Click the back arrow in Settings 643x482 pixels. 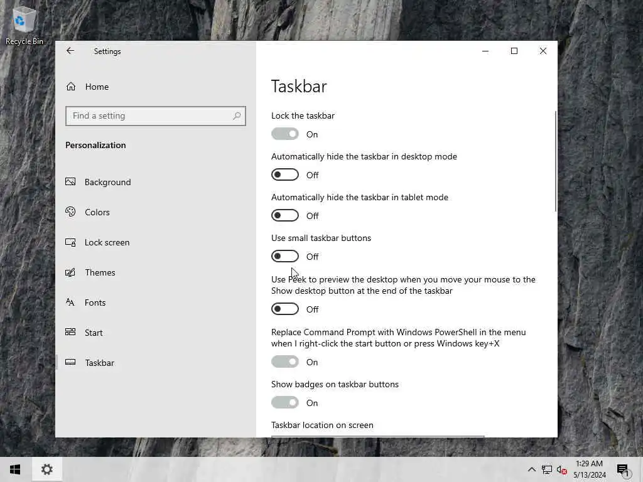pos(70,51)
